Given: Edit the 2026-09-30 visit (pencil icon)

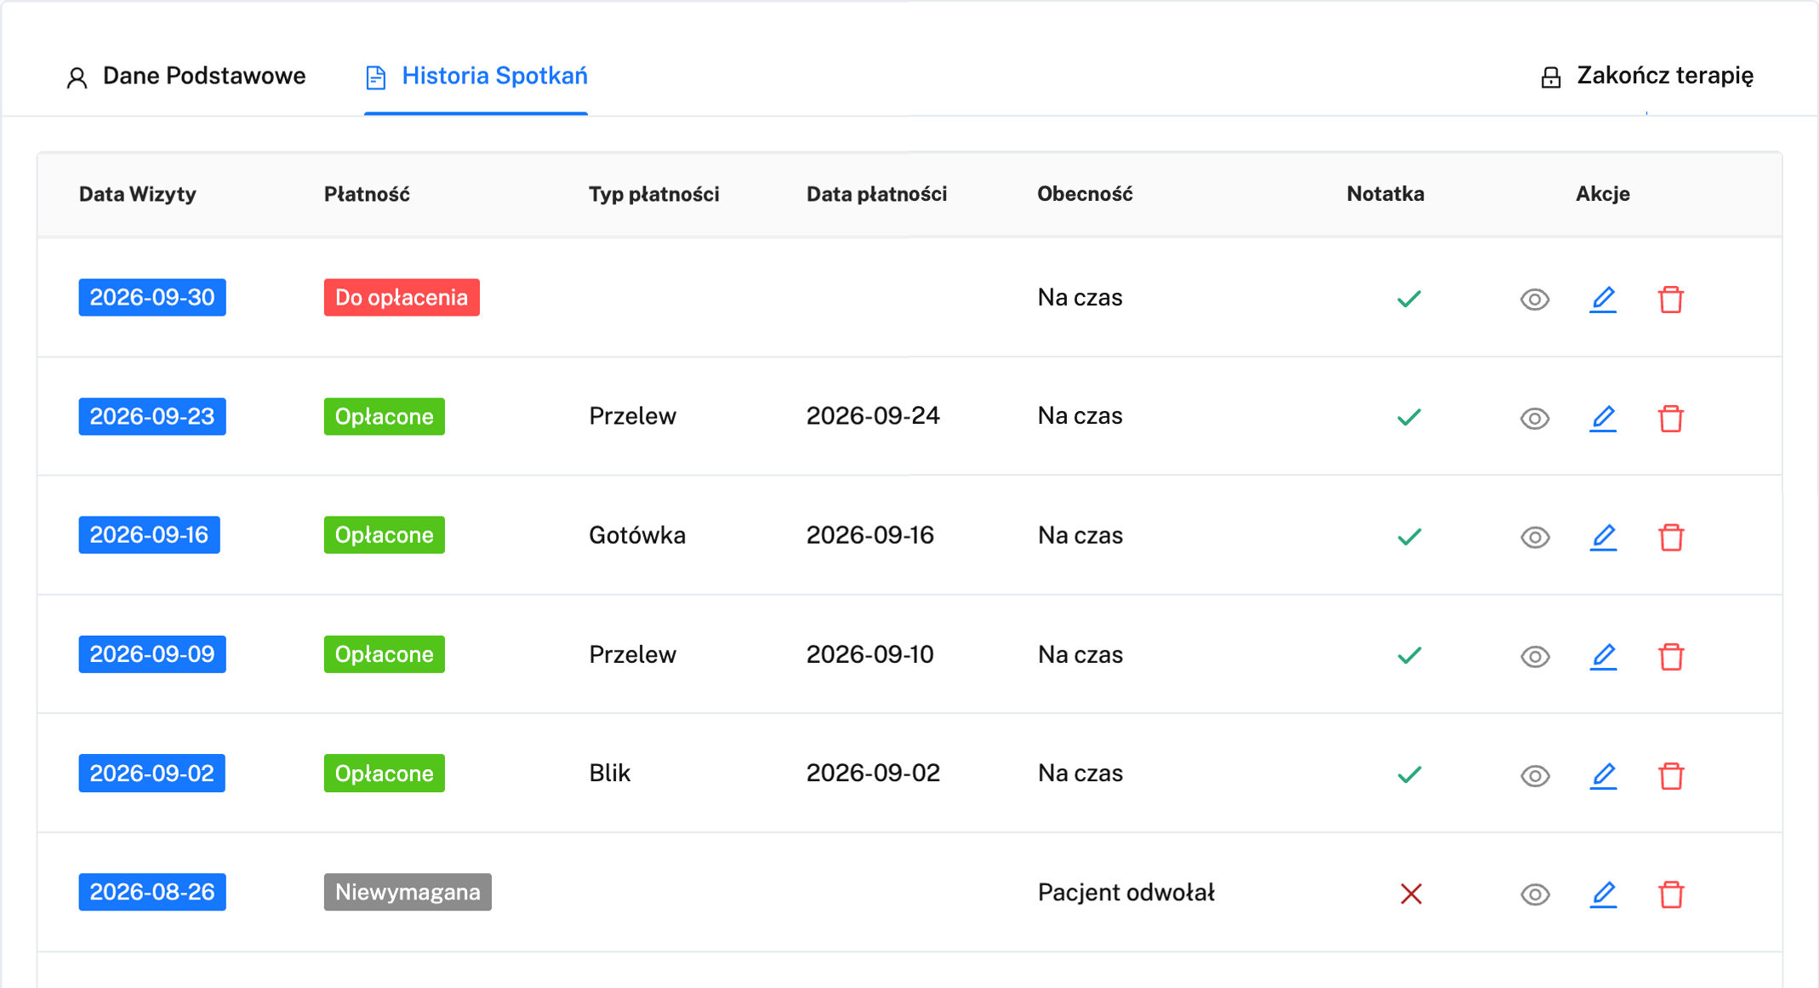Looking at the screenshot, I should pyautogui.click(x=1603, y=300).
